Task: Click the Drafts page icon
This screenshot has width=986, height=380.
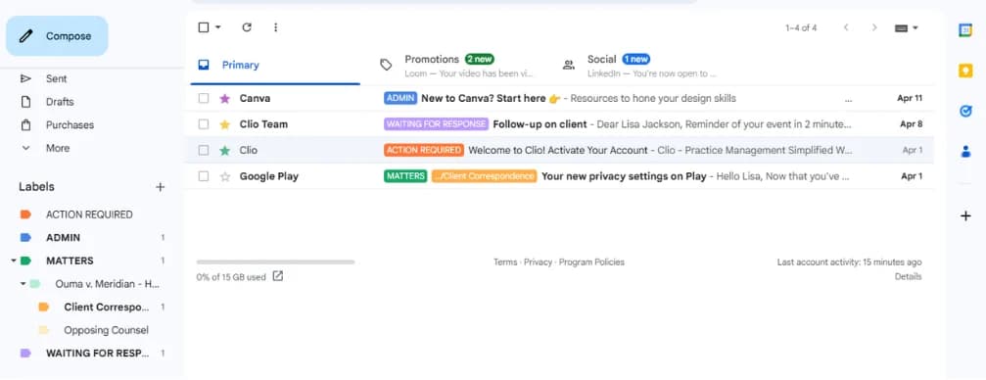Action: (x=25, y=102)
